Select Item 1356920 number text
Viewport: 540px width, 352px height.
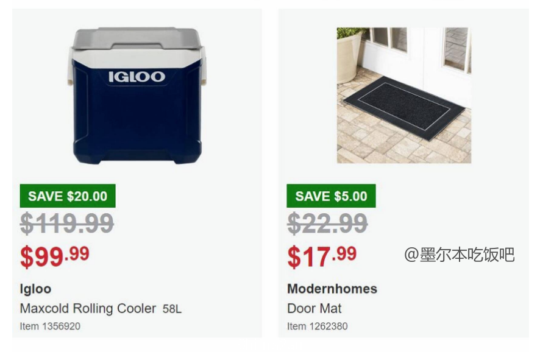50,326
